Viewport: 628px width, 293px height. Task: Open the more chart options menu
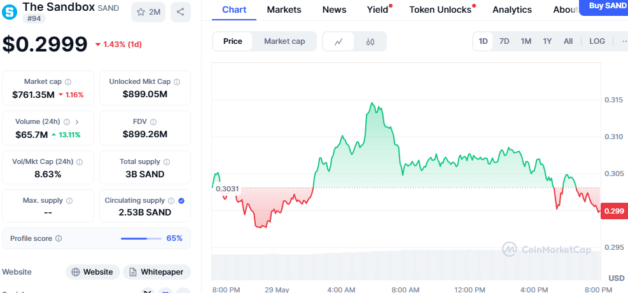pyautogui.click(x=622, y=41)
